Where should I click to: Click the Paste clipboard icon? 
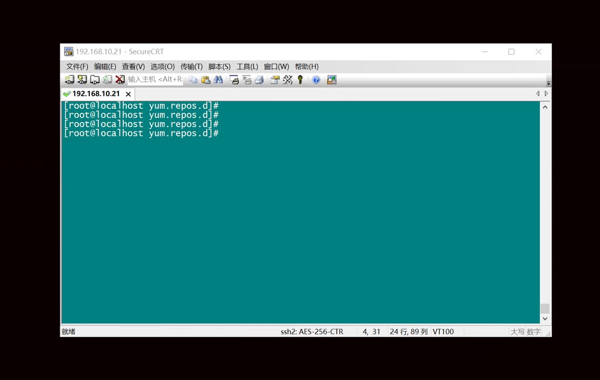coord(205,80)
